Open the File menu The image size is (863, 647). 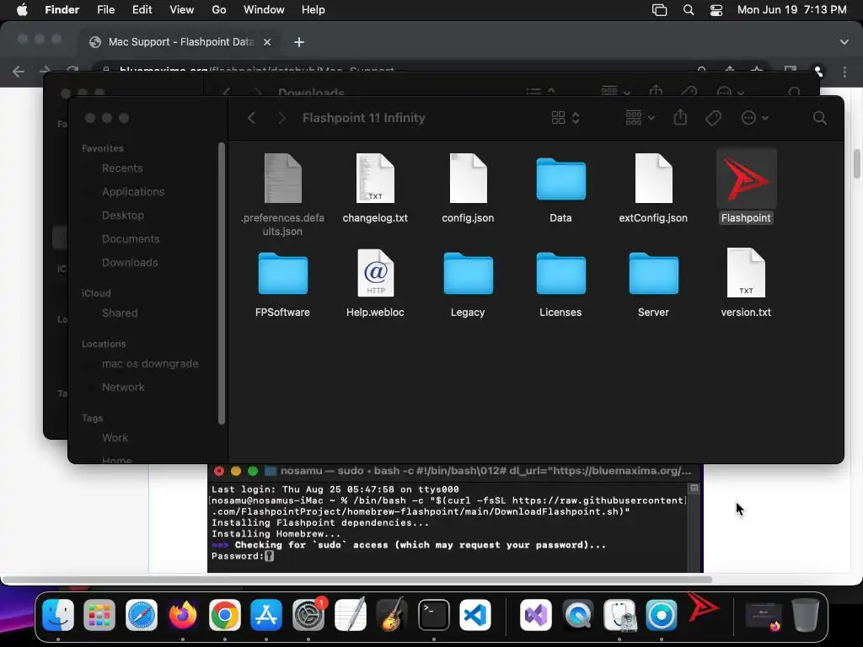[x=105, y=10]
